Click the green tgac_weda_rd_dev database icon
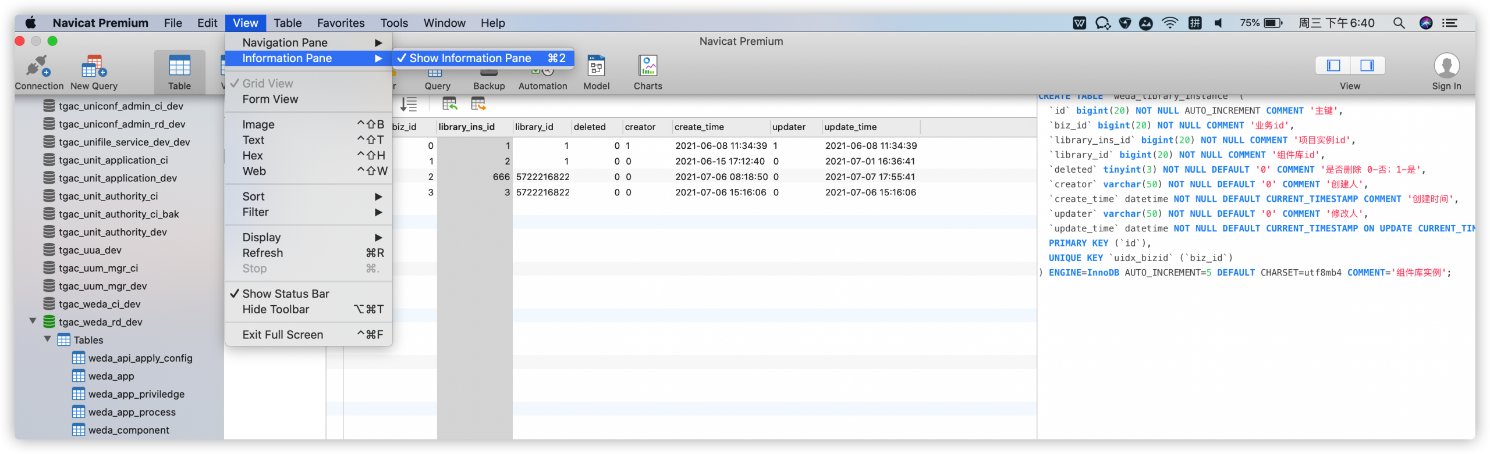This screenshot has height=454, width=1490. pyautogui.click(x=49, y=322)
